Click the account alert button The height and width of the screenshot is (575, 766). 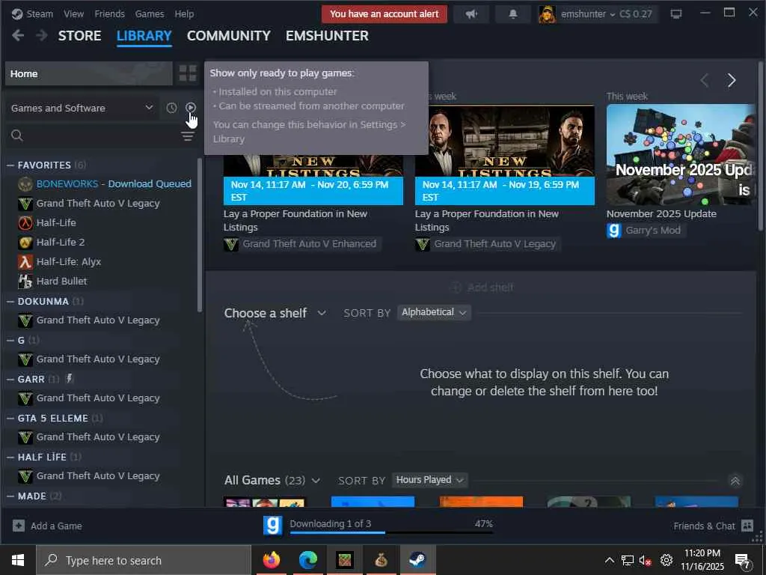coord(384,14)
